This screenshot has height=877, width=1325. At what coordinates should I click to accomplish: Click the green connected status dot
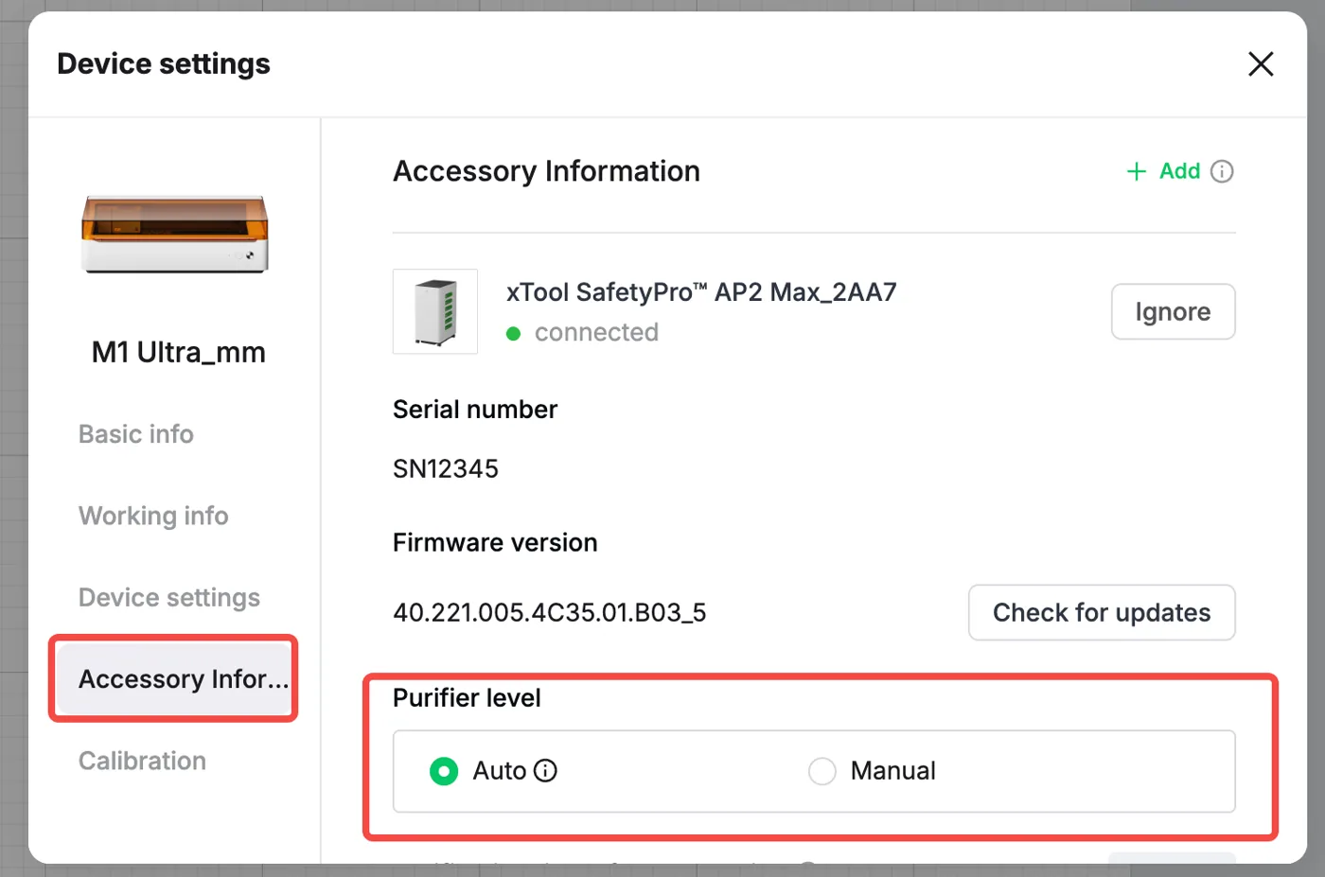click(x=513, y=333)
